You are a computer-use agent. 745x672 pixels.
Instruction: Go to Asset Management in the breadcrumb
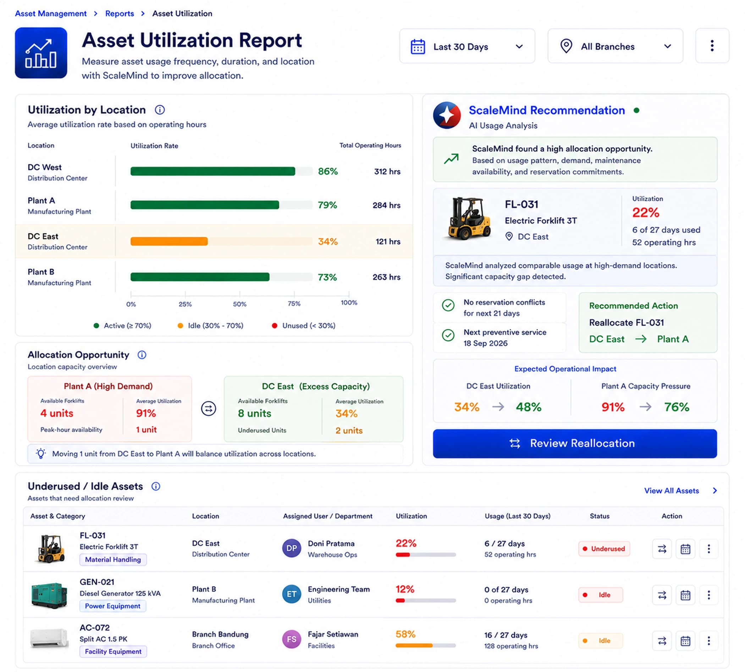click(x=51, y=14)
